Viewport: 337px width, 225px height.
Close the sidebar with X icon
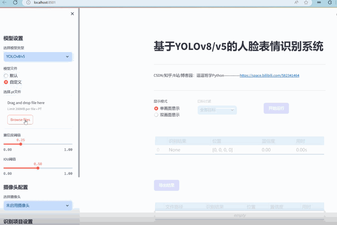coord(72,14)
